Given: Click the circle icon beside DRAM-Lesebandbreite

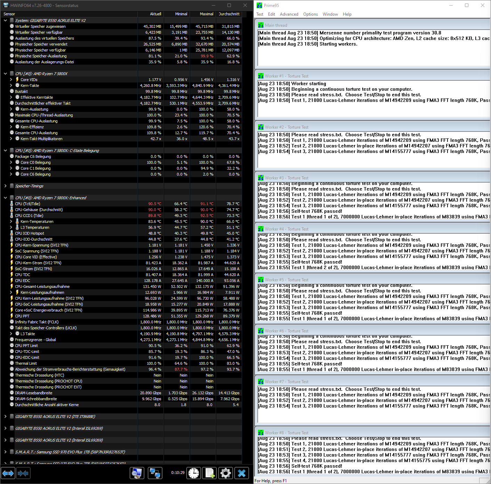Looking at the screenshot, I should [12, 393].
